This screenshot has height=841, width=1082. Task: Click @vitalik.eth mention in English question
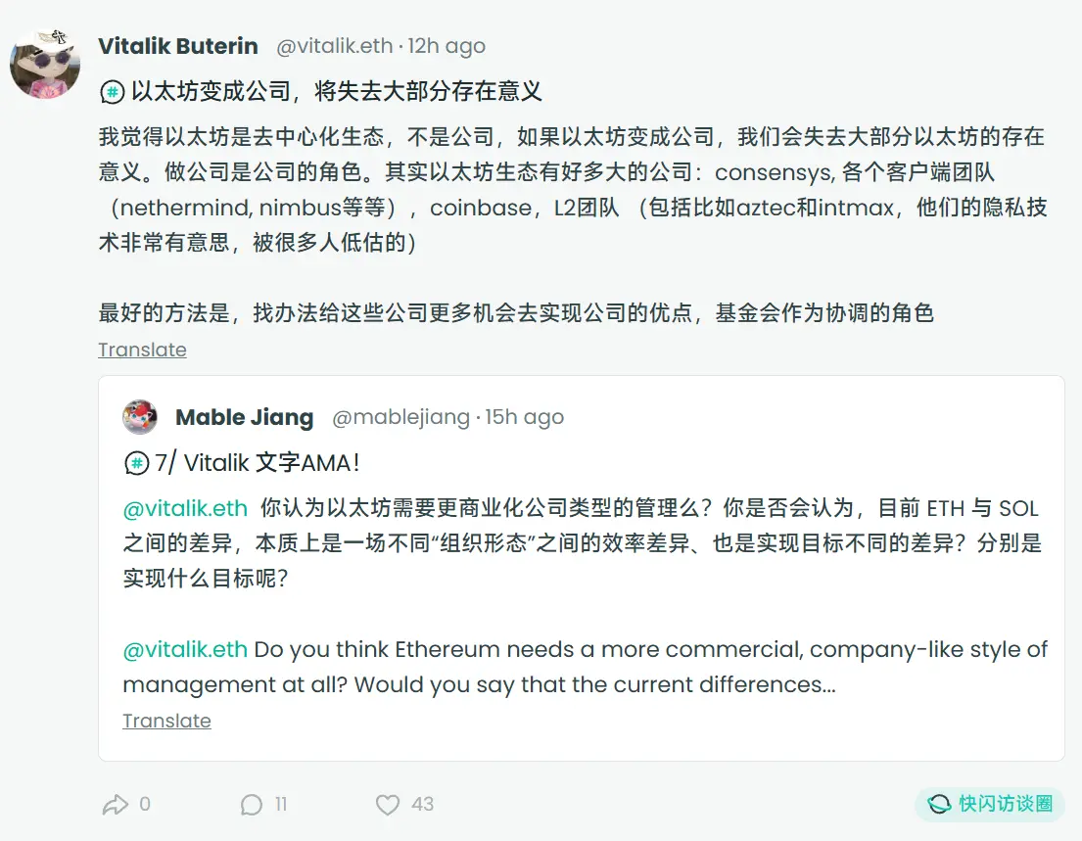pos(185,649)
